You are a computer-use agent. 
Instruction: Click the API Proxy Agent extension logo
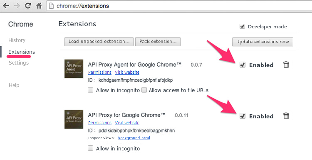(74, 69)
